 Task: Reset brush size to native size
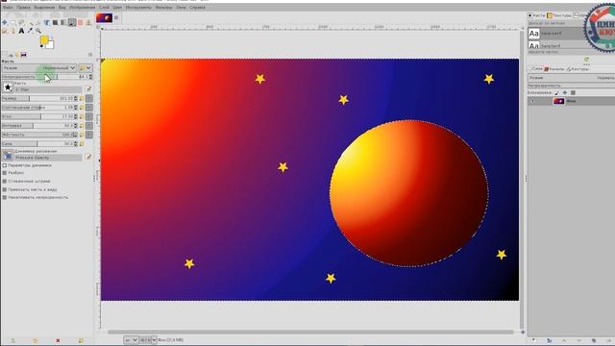coord(82,98)
